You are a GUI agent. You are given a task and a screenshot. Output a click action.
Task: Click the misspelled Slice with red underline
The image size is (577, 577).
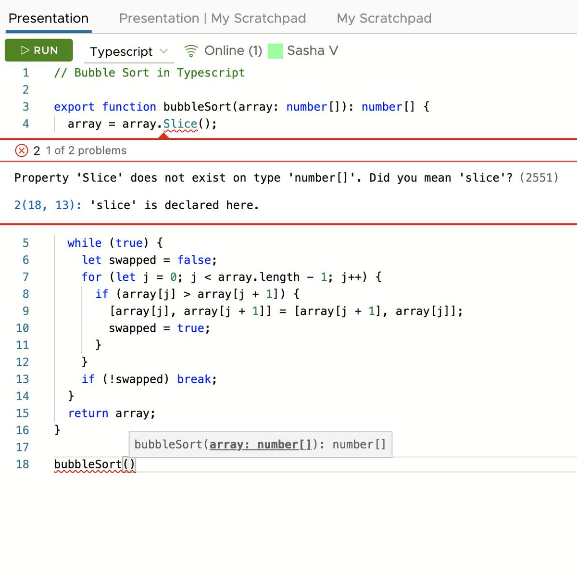[x=180, y=124]
